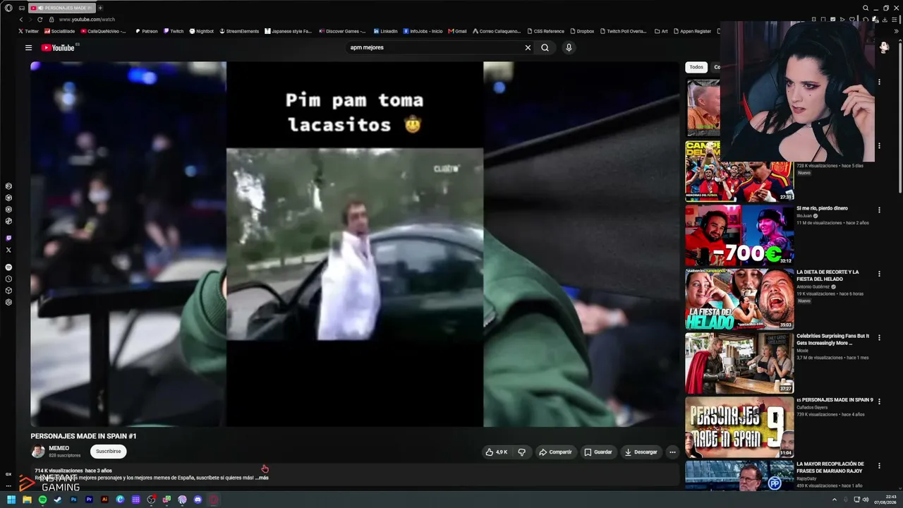Viewport: 903px width, 508px height.
Task: Open the Dropbox bookmark
Action: pyautogui.click(x=582, y=31)
